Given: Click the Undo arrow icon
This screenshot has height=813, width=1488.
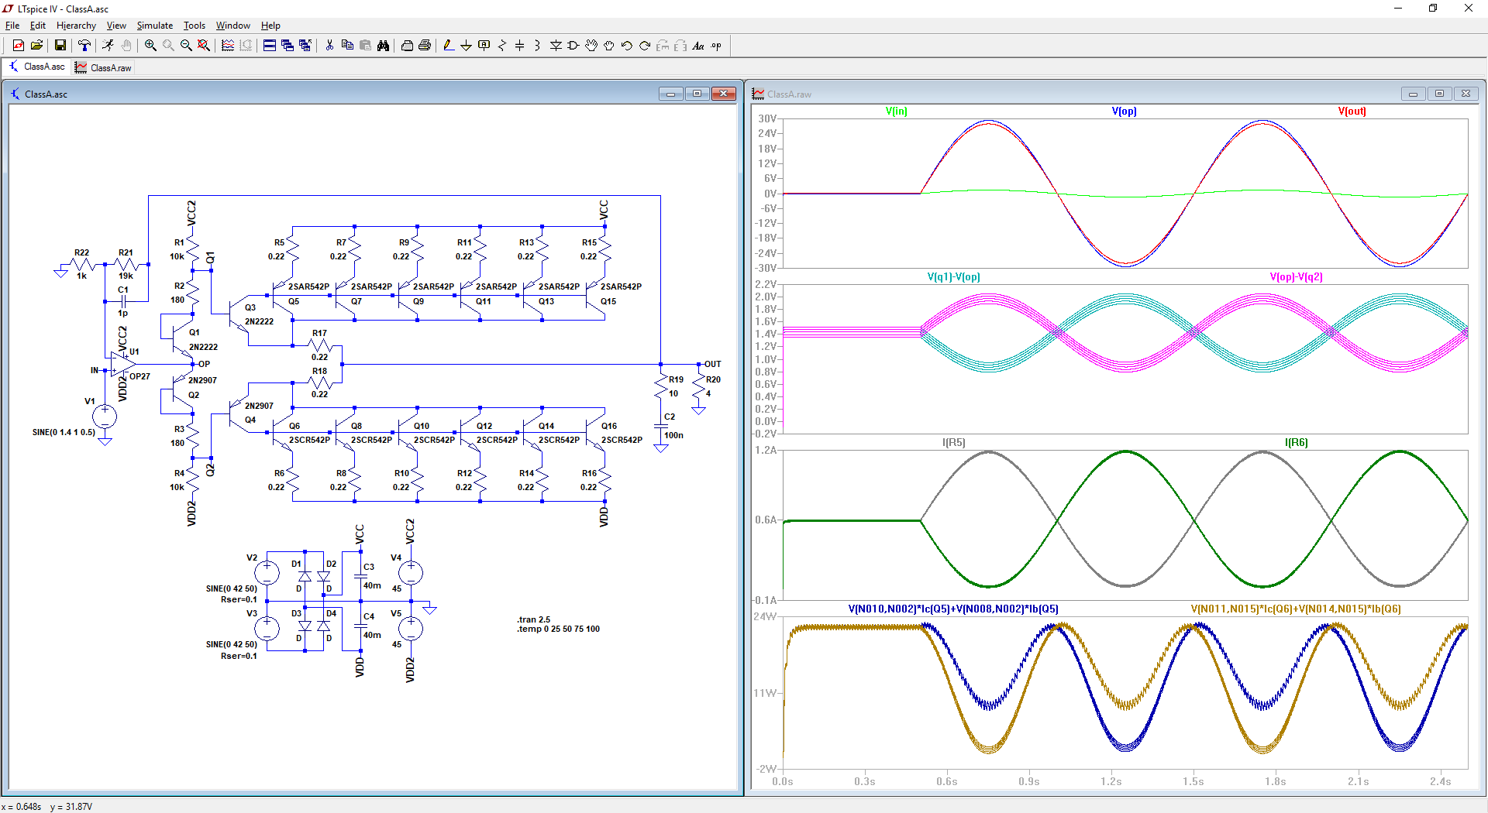Looking at the screenshot, I should point(627,46).
